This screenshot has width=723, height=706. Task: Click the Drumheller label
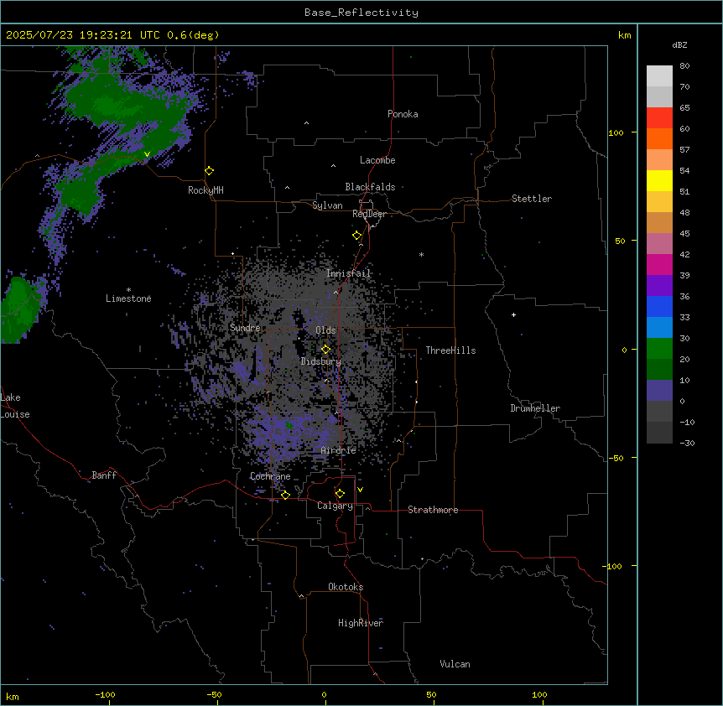(x=535, y=408)
